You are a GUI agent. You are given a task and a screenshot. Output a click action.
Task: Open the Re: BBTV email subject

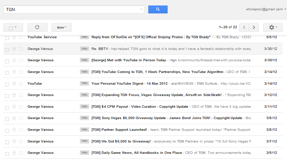[100, 49]
